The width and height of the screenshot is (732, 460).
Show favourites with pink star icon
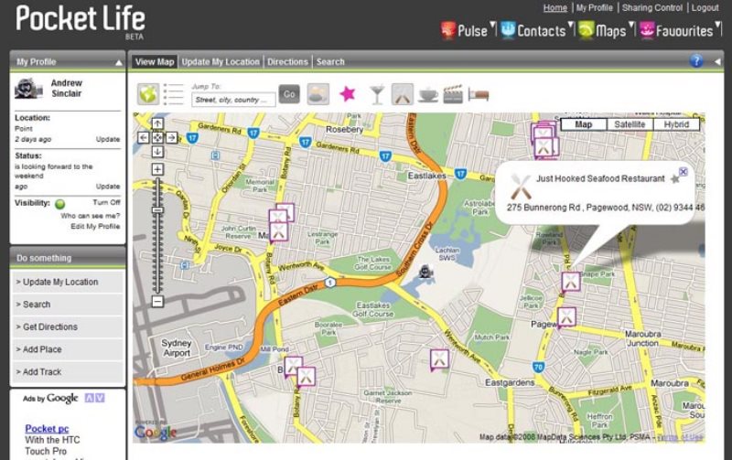click(x=348, y=94)
